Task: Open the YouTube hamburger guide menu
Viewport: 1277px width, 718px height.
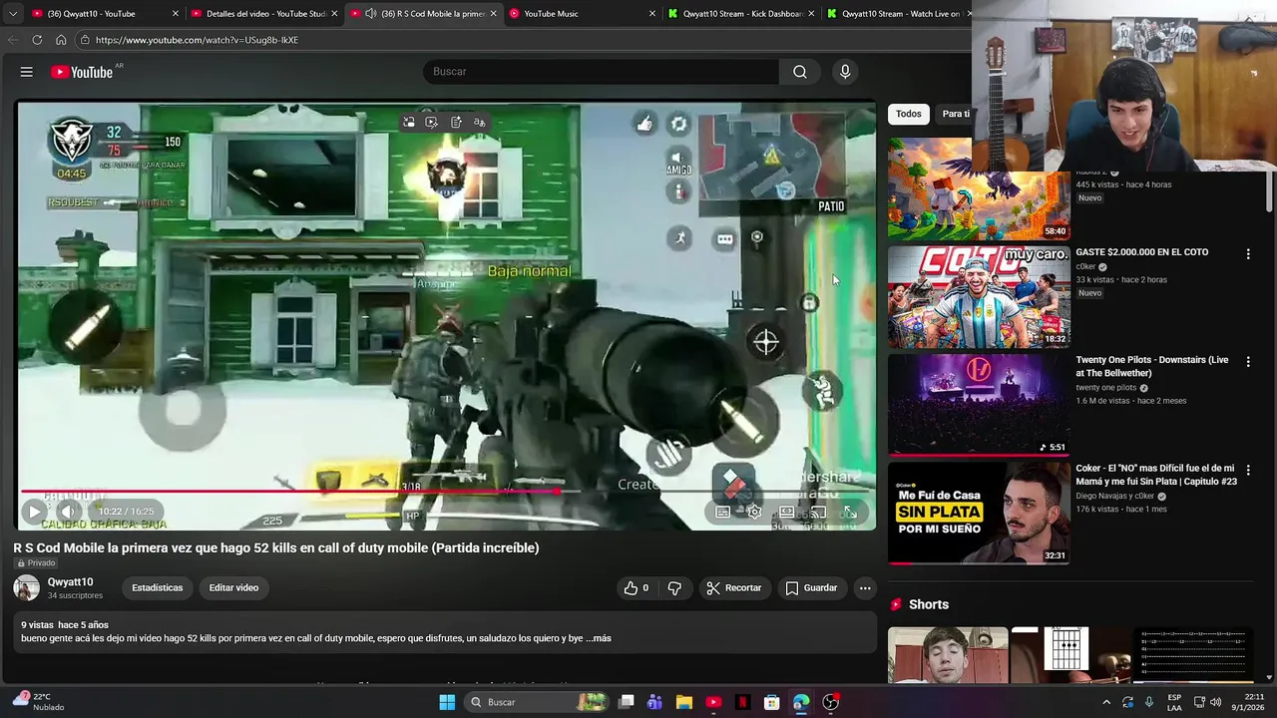Action: pos(27,72)
